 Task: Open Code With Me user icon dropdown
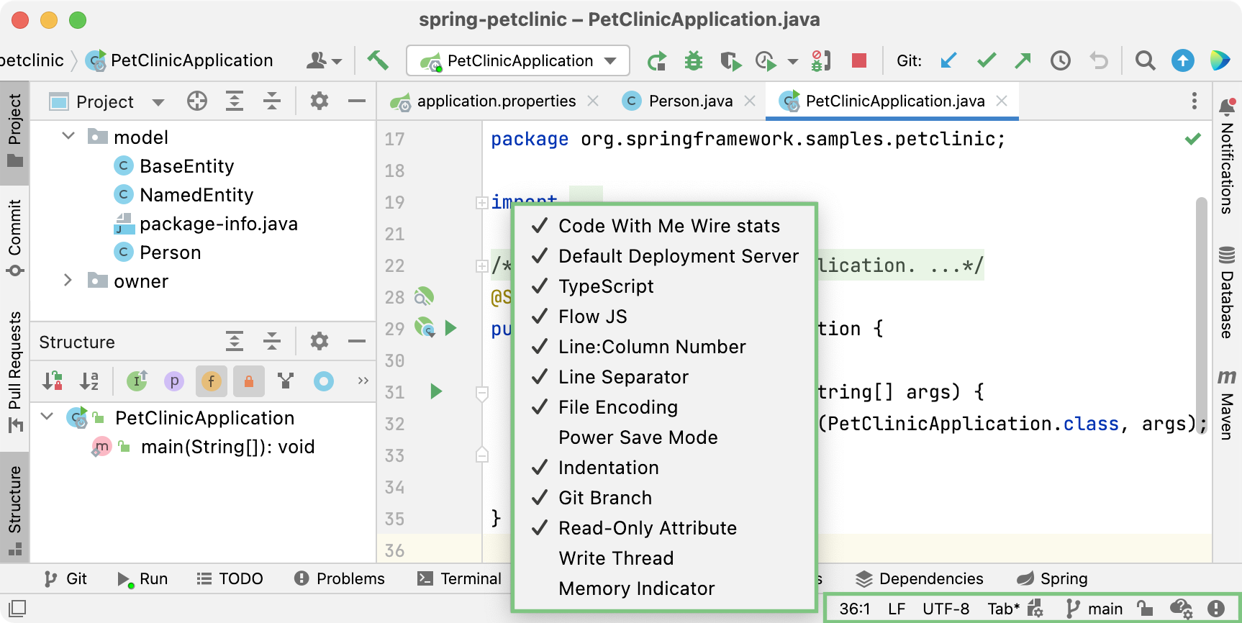(324, 60)
